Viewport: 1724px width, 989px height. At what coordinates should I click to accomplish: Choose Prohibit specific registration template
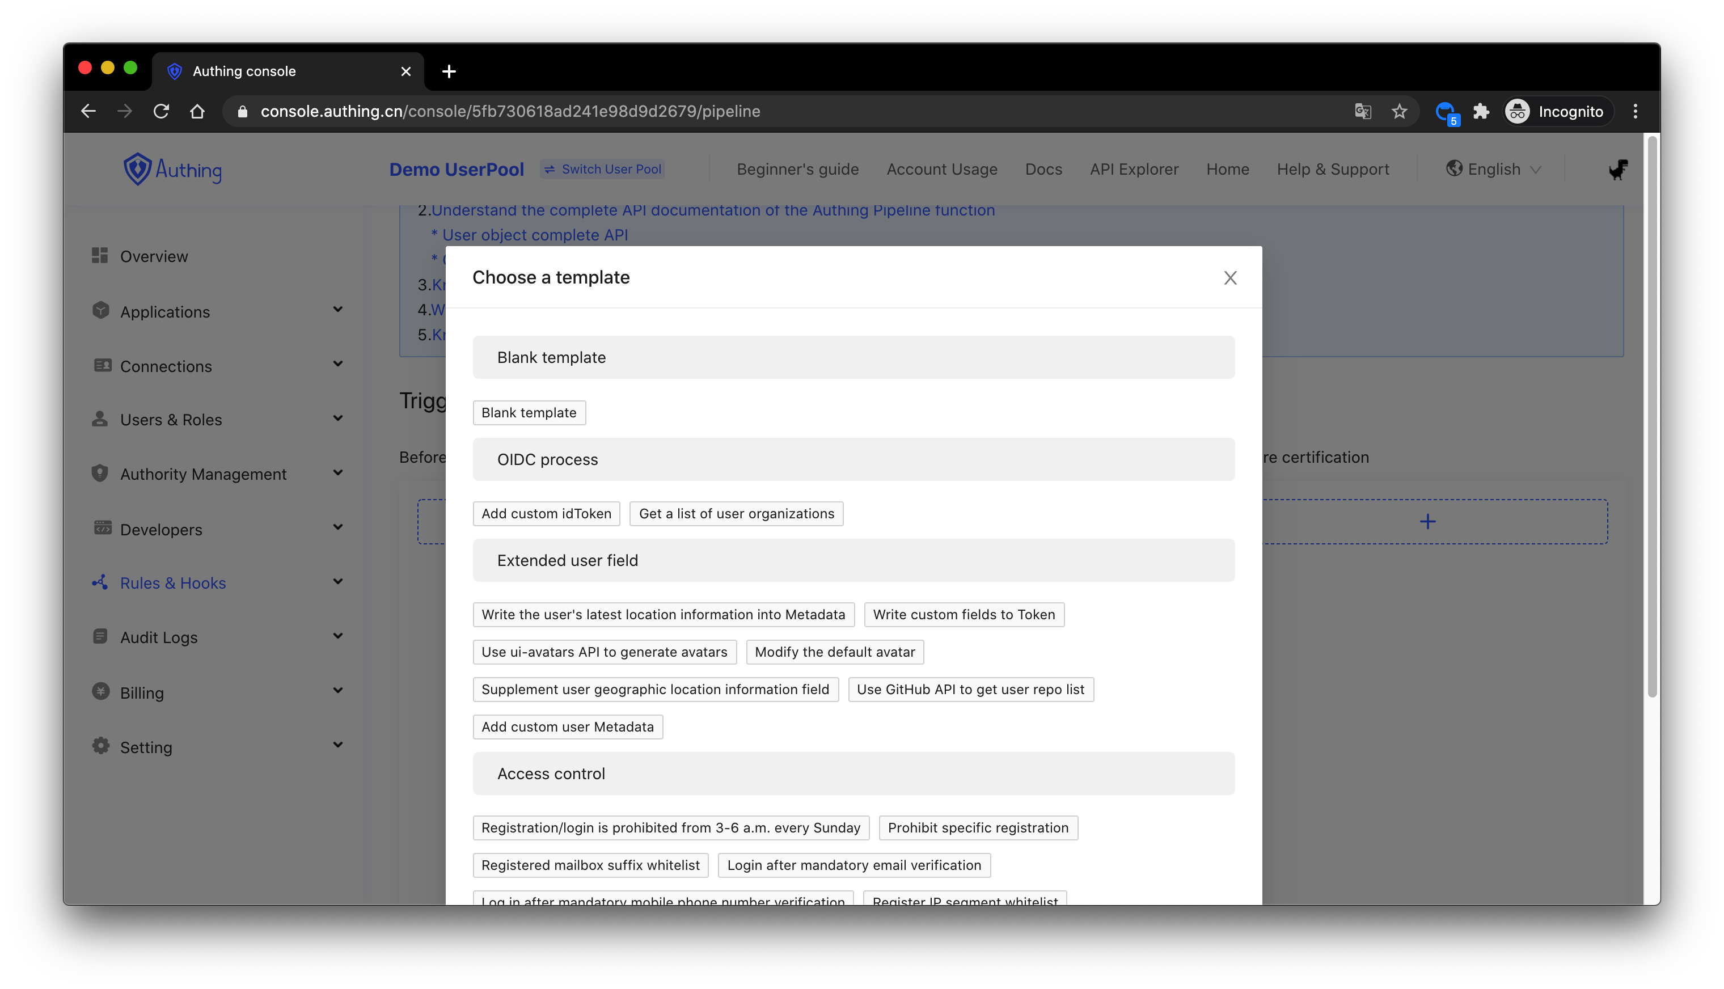[978, 828]
